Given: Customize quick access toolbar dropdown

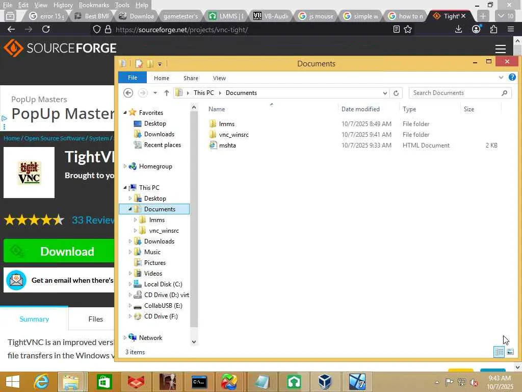Looking at the screenshot, I should point(160,64).
